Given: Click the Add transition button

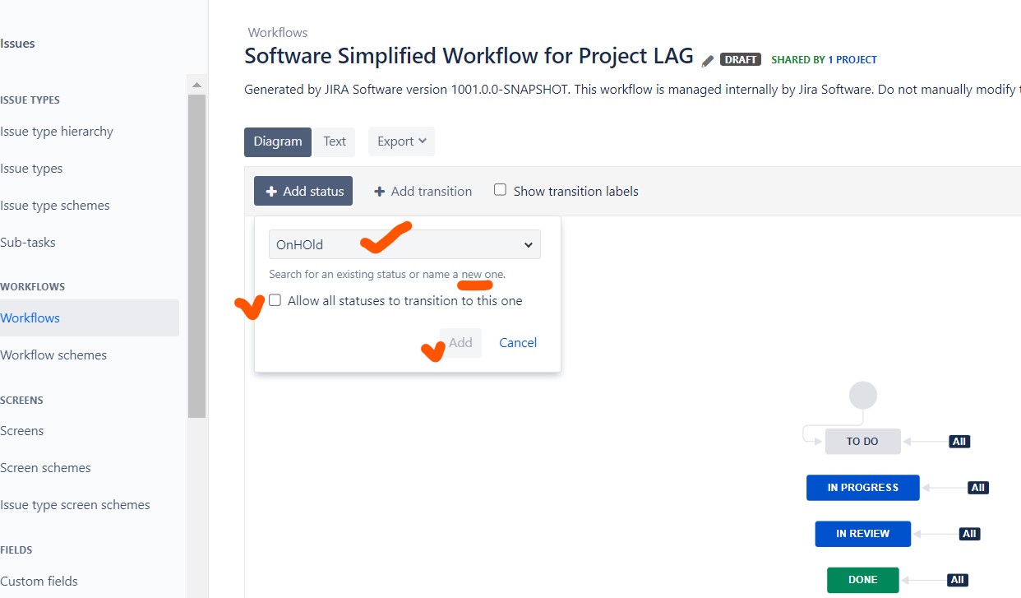Looking at the screenshot, I should pos(423,191).
